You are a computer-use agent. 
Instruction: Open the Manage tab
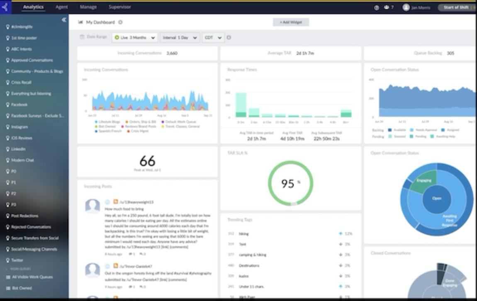(88, 7)
